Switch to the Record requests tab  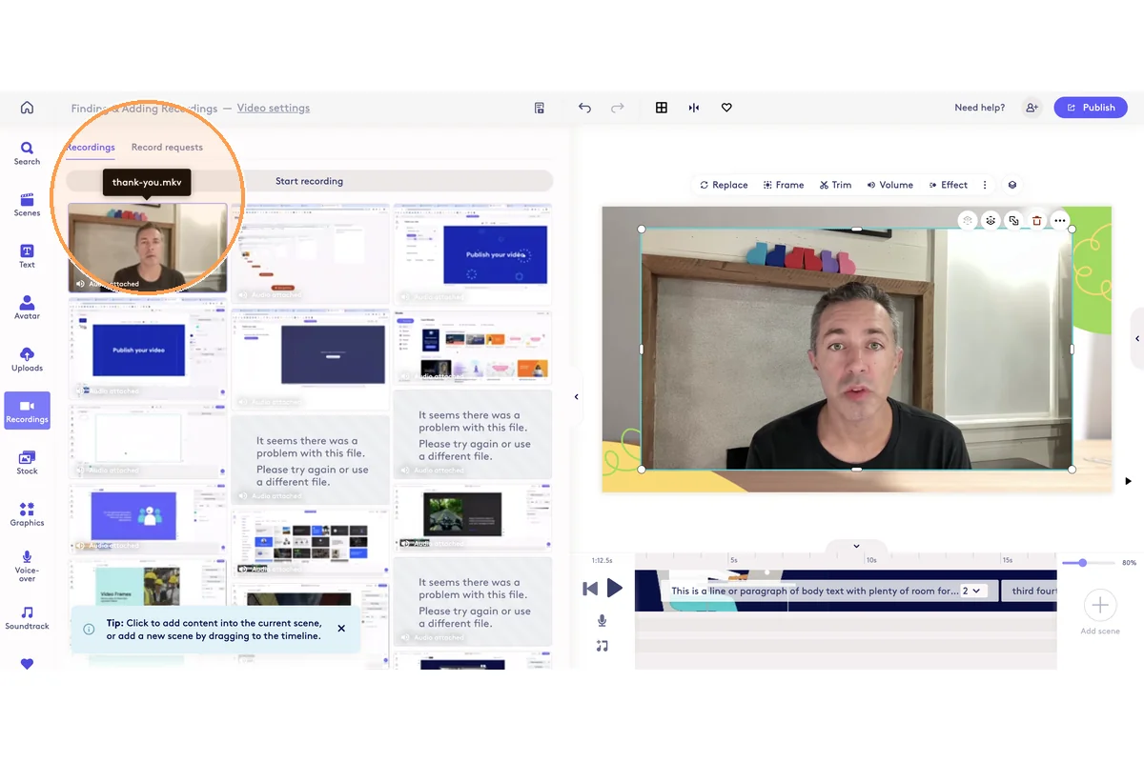(167, 148)
